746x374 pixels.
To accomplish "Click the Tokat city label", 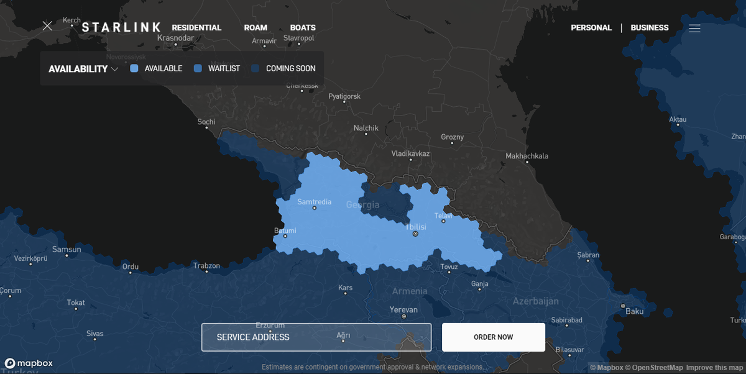I will point(76,303).
